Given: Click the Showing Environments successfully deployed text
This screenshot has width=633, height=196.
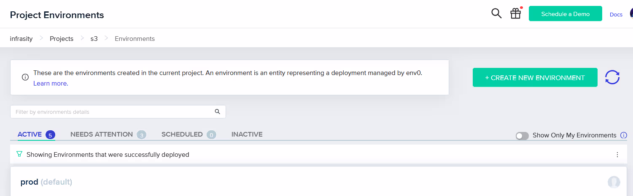Looking at the screenshot, I should (108, 155).
